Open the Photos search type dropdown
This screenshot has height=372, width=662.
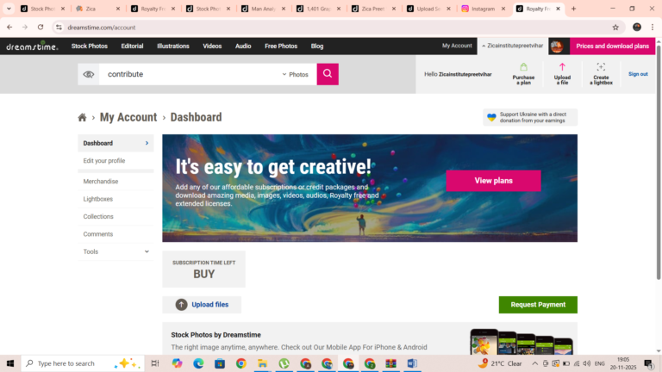point(295,75)
